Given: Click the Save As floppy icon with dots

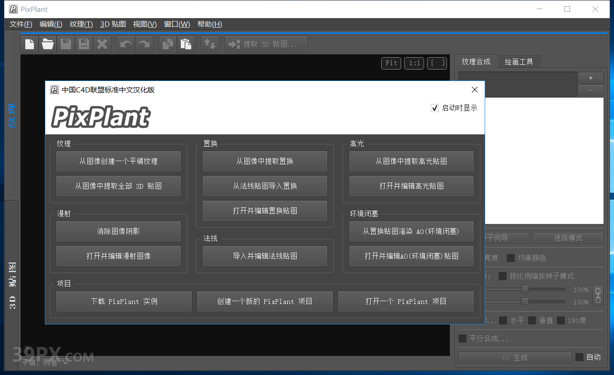Looking at the screenshot, I should tap(84, 44).
